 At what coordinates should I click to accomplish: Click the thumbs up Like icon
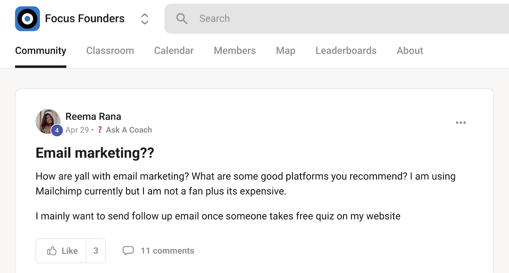(x=52, y=251)
